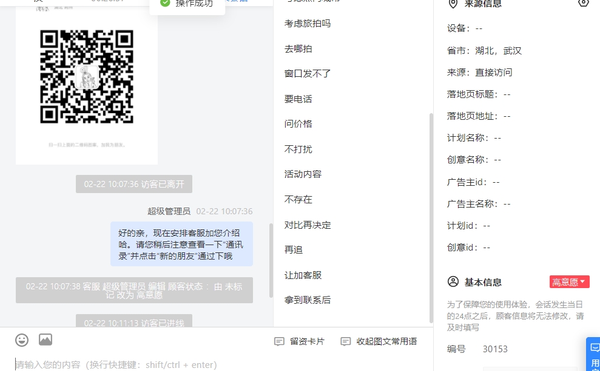The height and width of the screenshot is (371, 600).
Task: Click the 02-22 10:07:36 message timestamp
Action: (224, 211)
